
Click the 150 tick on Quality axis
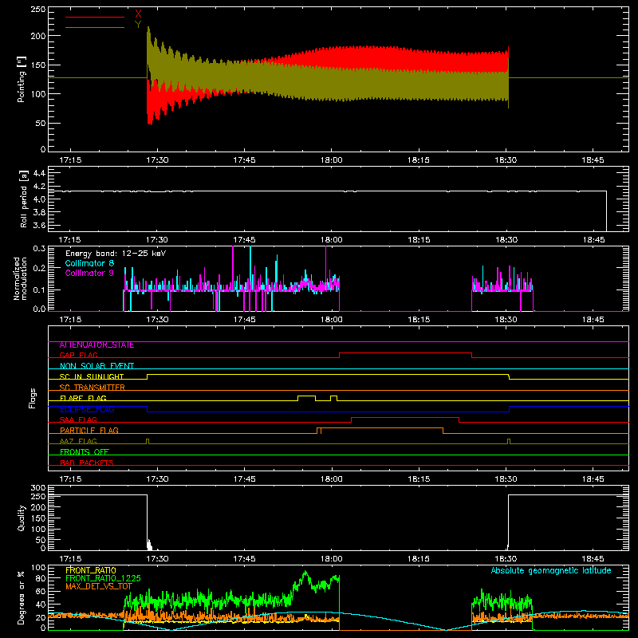(38, 518)
